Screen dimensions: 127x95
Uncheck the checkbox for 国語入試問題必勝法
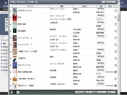point(116,72)
